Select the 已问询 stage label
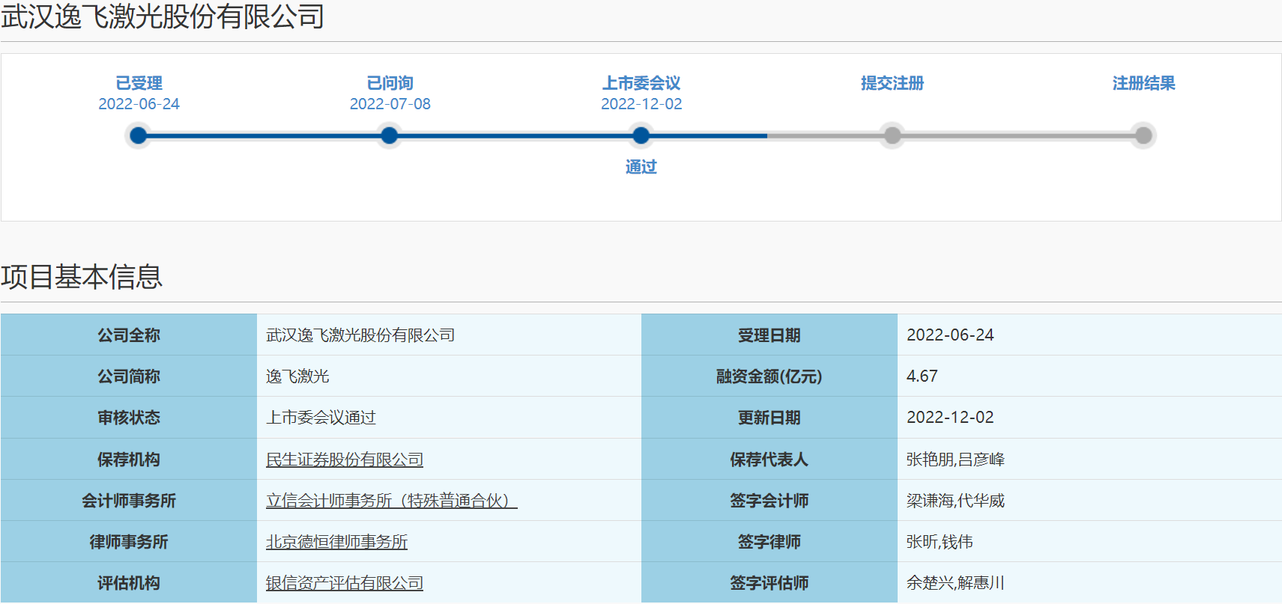Viewport: 1282px width, 604px height. pos(390,83)
